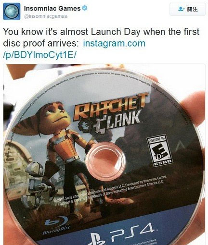Open the Insomniac Games display name
This screenshot has height=245, width=208.
pos(52,8)
